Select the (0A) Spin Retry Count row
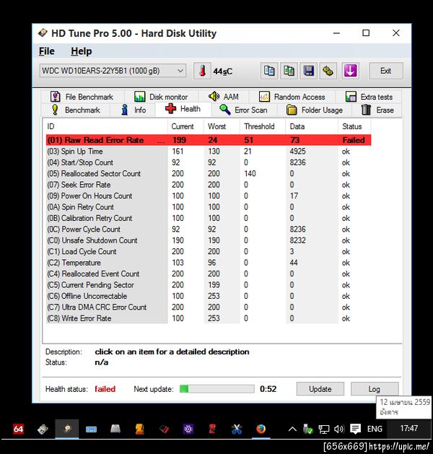433x454 pixels. click(209, 207)
